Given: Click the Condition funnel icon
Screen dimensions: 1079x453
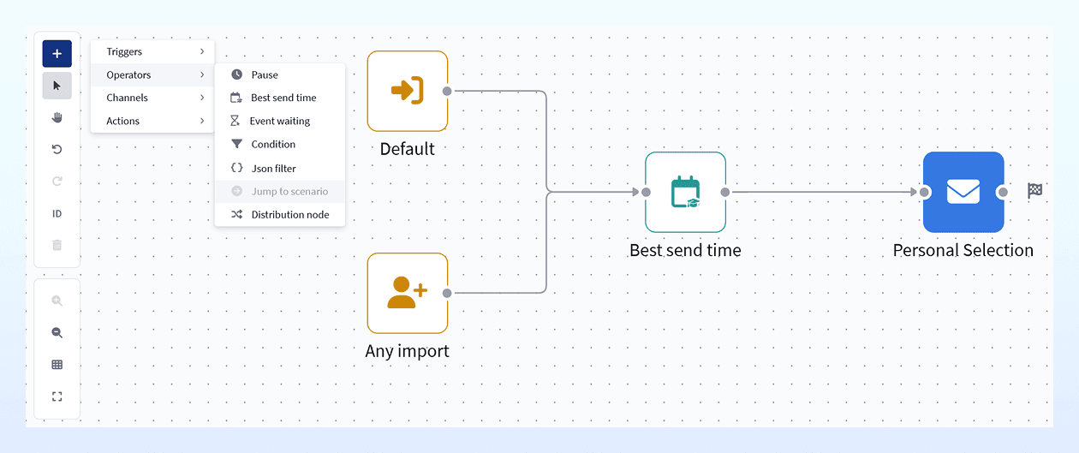Looking at the screenshot, I should pyautogui.click(x=236, y=144).
